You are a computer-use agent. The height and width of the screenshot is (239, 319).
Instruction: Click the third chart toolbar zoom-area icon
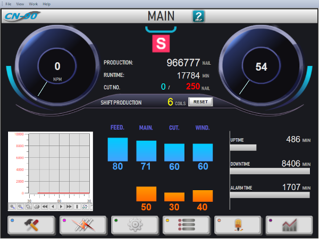coord(29,207)
